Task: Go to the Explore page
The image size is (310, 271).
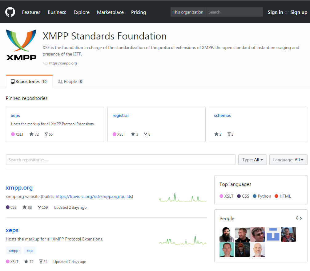Action: 82,12
